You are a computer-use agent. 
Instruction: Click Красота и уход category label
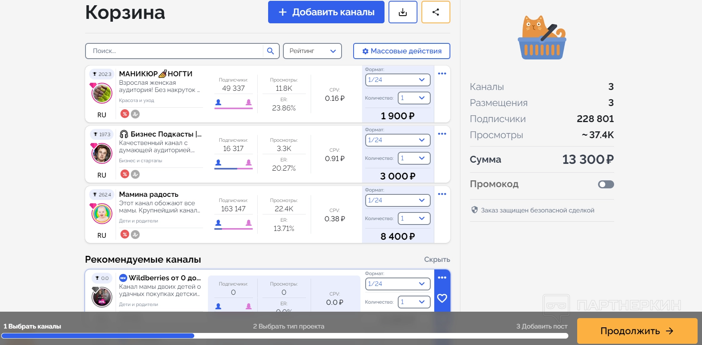(x=136, y=100)
